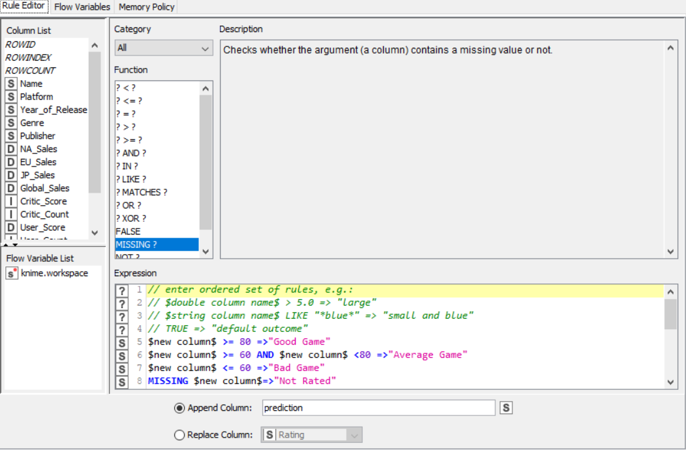This screenshot has width=686, height=450.
Task: Click the Function list scroll down arrow
Action: [206, 251]
